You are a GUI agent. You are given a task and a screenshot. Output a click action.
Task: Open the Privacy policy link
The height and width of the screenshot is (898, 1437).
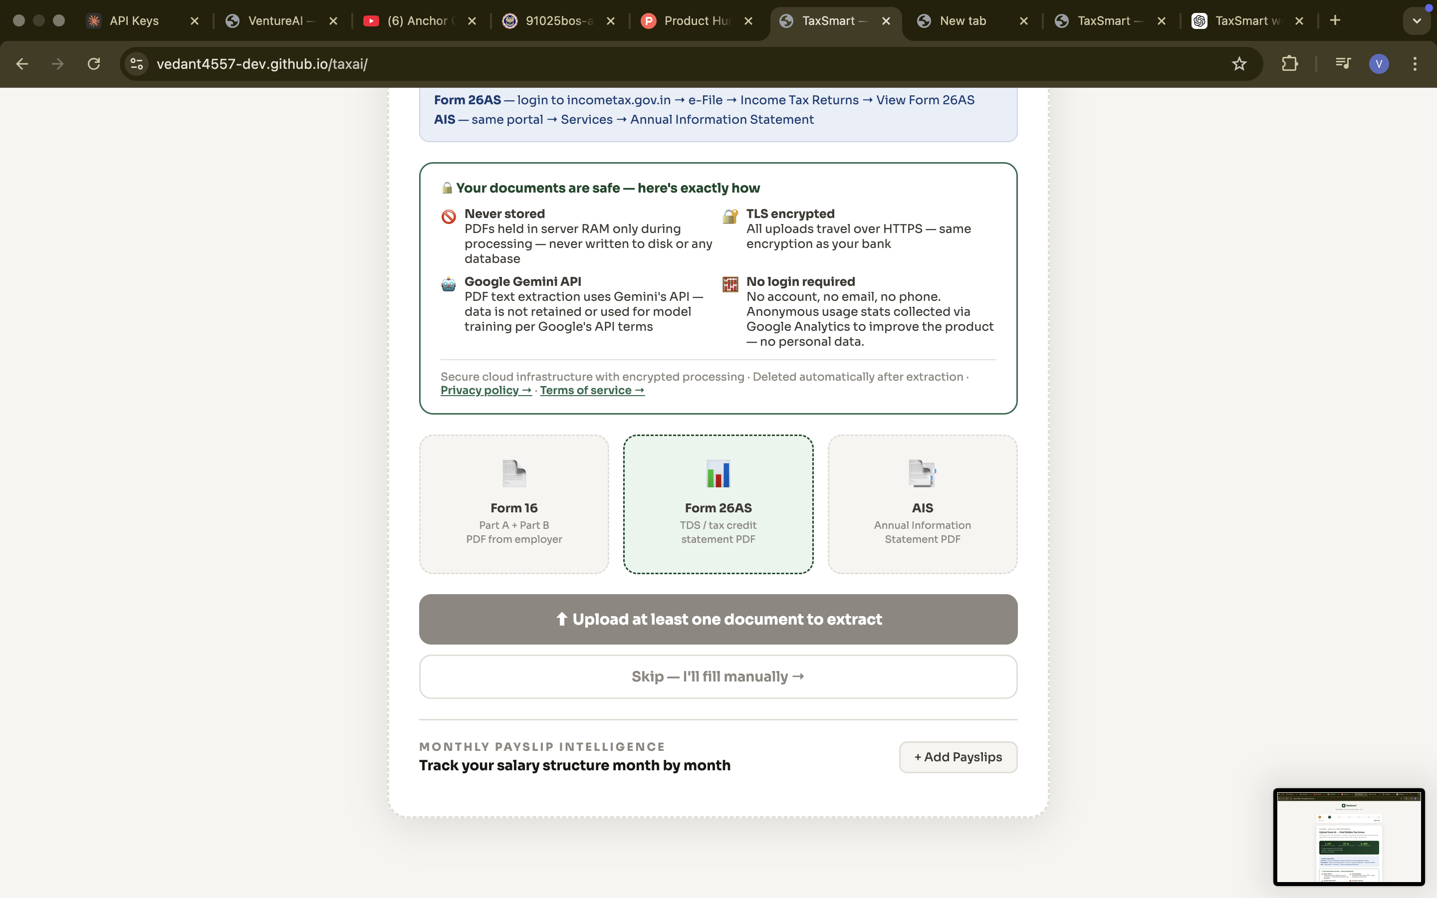485,390
